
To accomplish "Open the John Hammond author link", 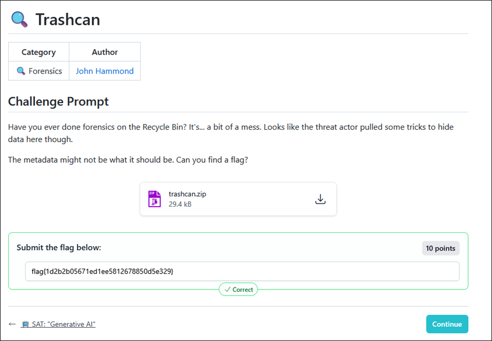I will 105,71.
